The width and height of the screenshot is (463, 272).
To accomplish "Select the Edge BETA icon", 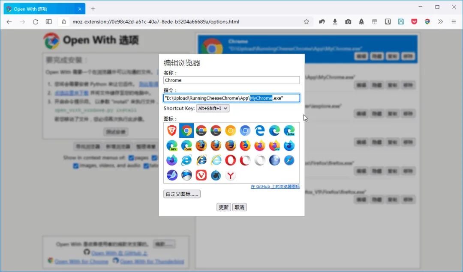I will 289,130.
